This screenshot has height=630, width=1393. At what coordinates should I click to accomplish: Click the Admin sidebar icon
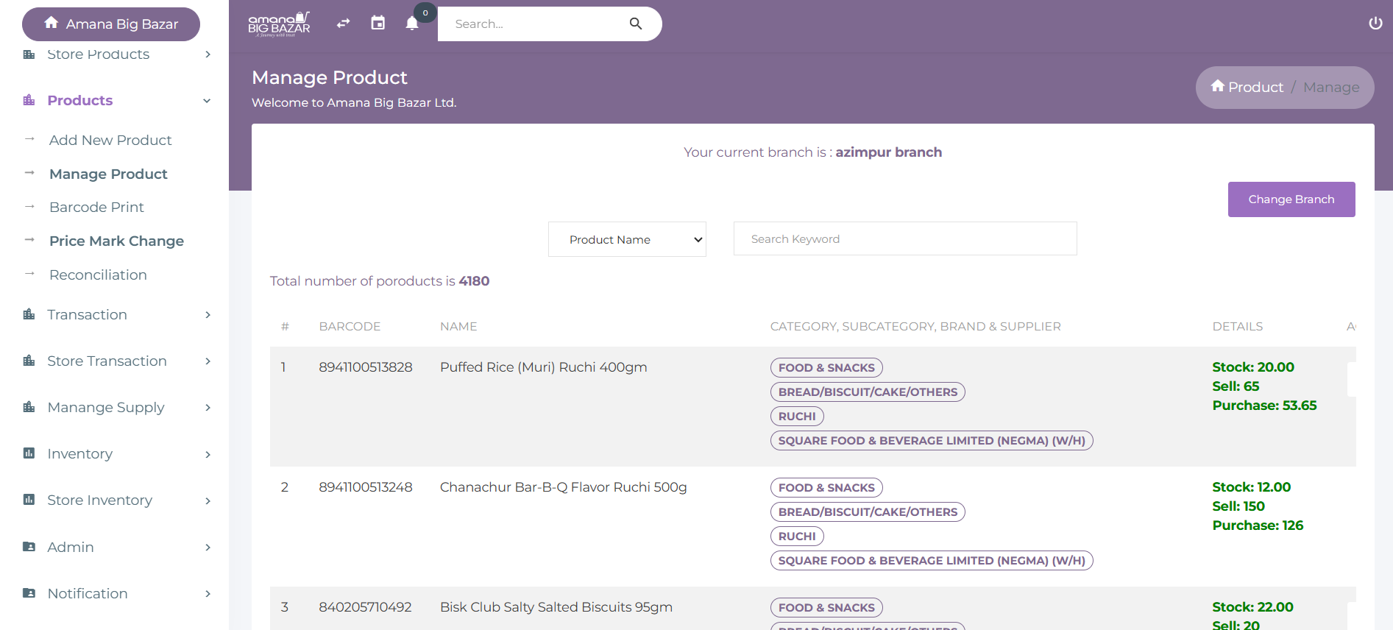(x=29, y=547)
